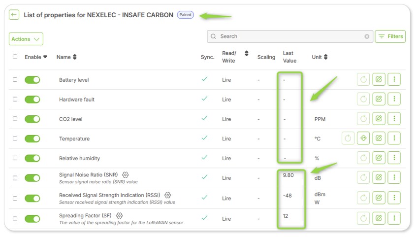Check the Temperature row checkbox

(x=15, y=138)
